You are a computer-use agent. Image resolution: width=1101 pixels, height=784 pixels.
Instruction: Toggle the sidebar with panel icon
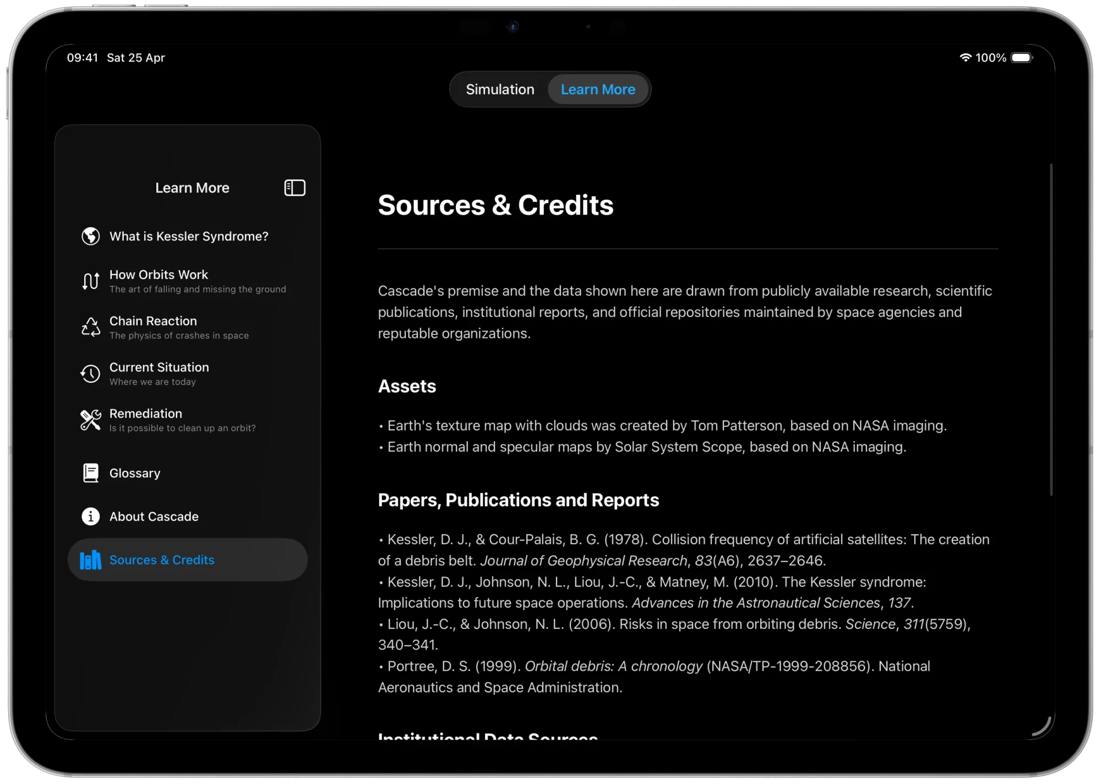pos(295,188)
